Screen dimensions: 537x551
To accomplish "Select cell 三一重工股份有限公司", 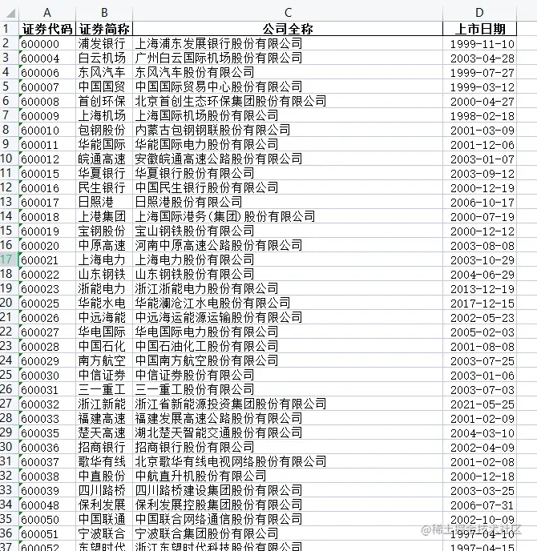I will pos(288,389).
